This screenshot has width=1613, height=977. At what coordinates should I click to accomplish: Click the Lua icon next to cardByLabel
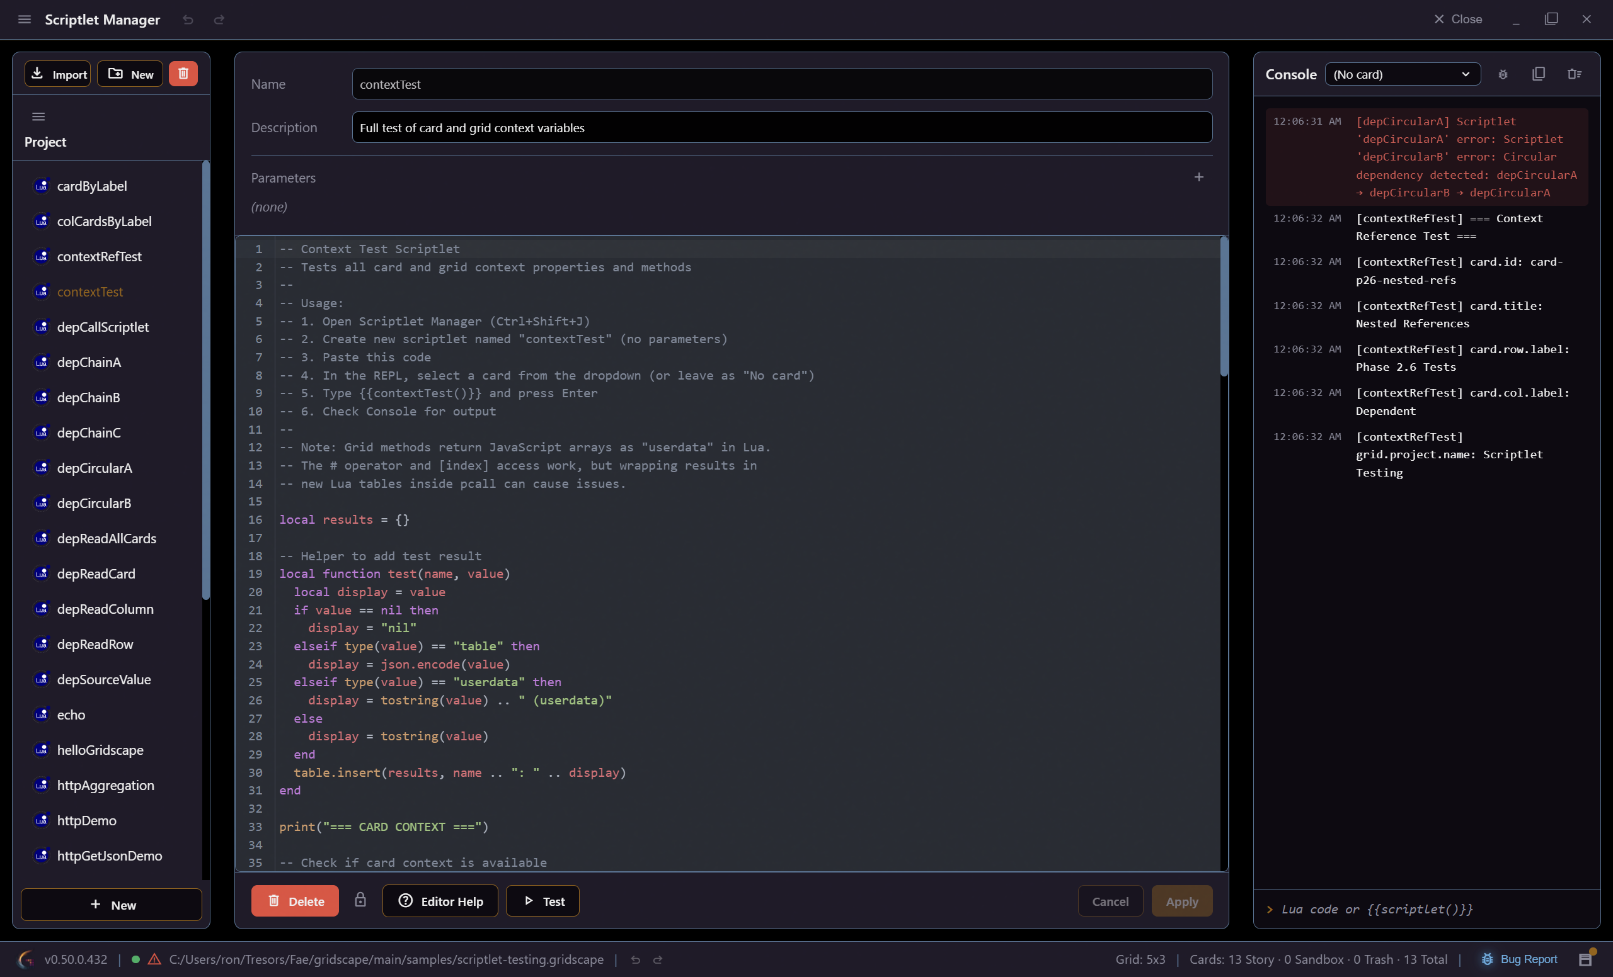tap(41, 186)
